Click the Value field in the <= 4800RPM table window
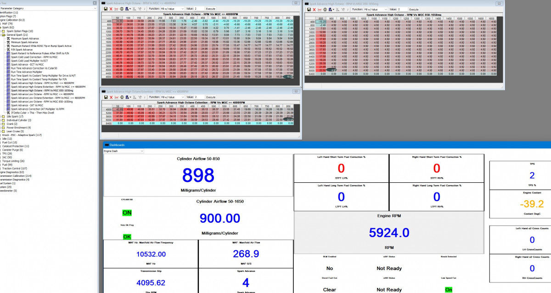Viewport: 551px width, 293px height. (x=199, y=9)
